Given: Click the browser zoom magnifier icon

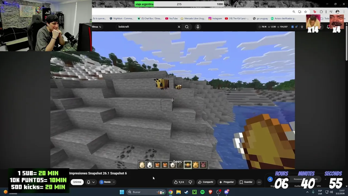Looking at the screenshot, I should pos(294,12).
